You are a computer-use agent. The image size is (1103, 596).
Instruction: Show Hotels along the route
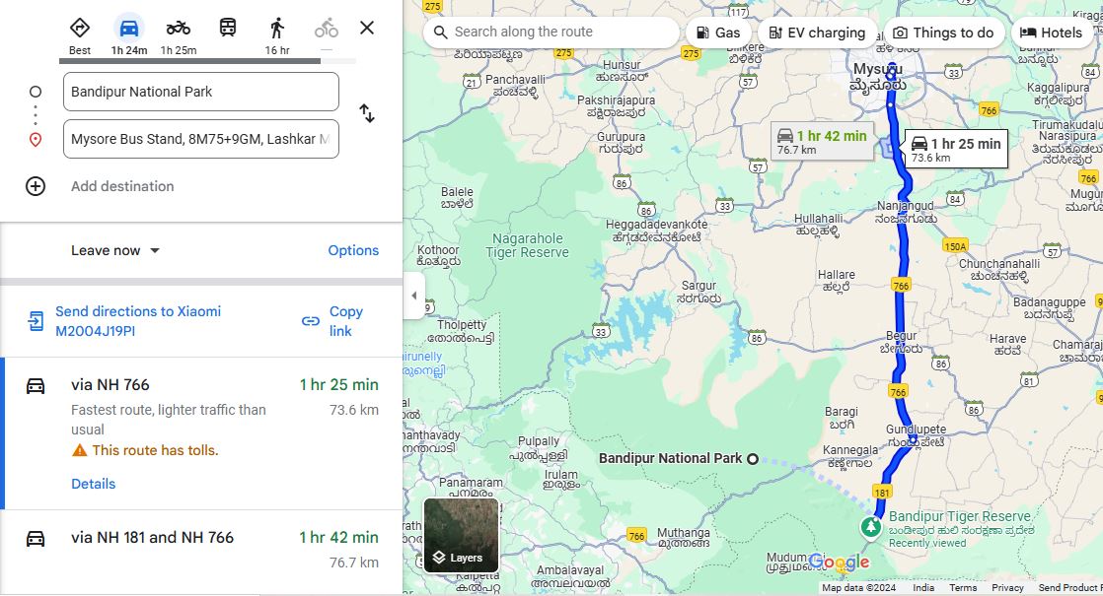coord(1051,33)
